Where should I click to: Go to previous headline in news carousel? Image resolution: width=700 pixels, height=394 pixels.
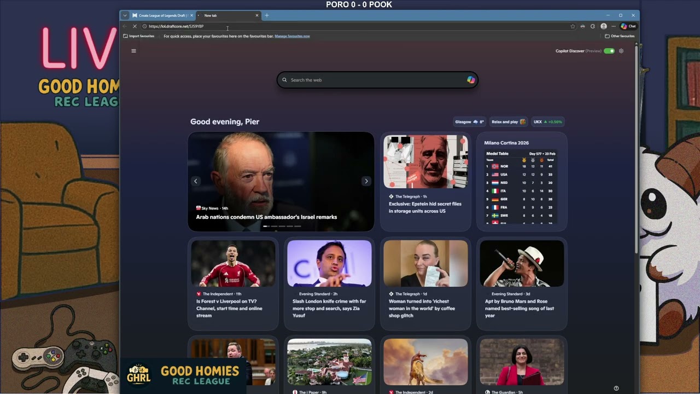[x=196, y=181]
